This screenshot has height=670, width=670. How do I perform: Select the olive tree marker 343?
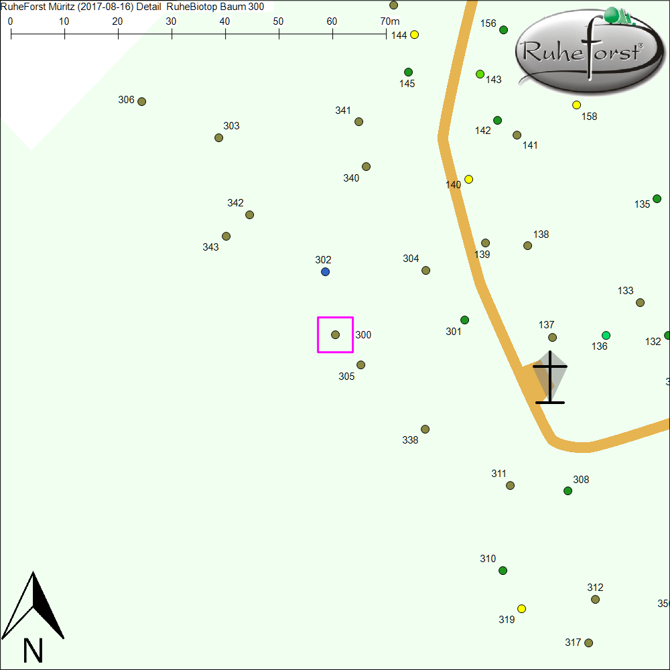click(x=226, y=237)
